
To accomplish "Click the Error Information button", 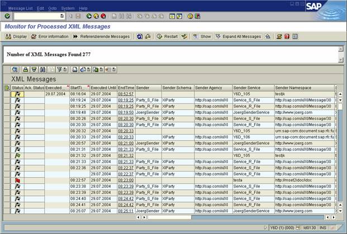I will point(50,36).
